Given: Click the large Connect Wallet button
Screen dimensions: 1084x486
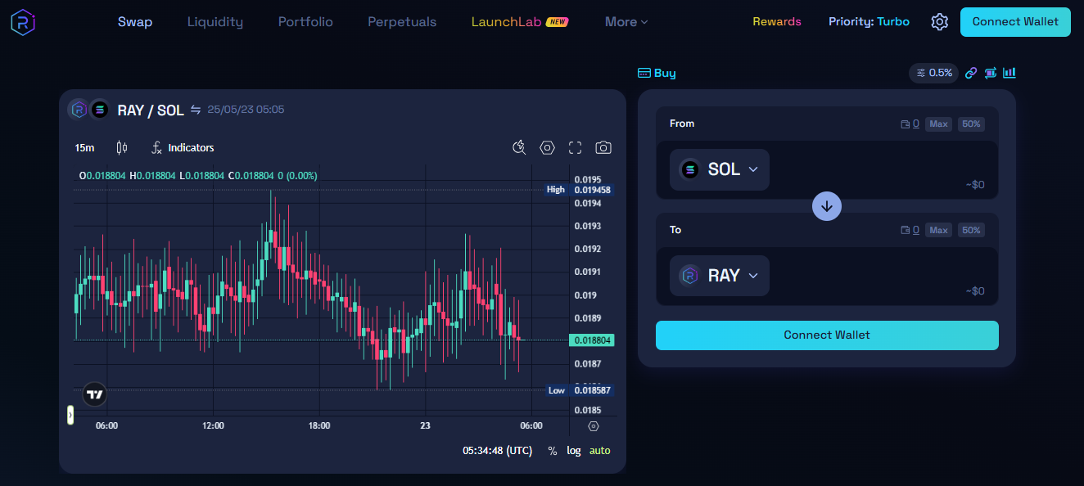Looking at the screenshot, I should 827,335.
